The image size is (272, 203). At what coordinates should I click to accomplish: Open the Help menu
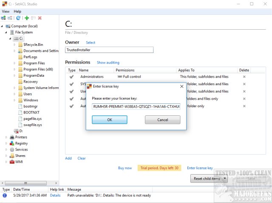(17, 11)
